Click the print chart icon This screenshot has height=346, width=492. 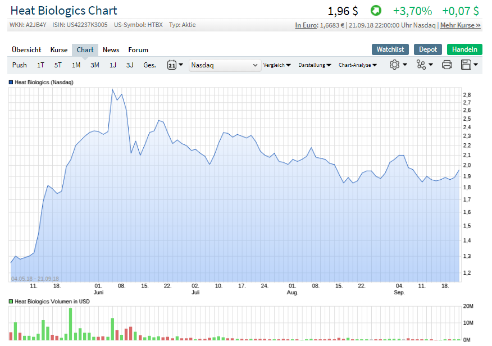(447, 65)
